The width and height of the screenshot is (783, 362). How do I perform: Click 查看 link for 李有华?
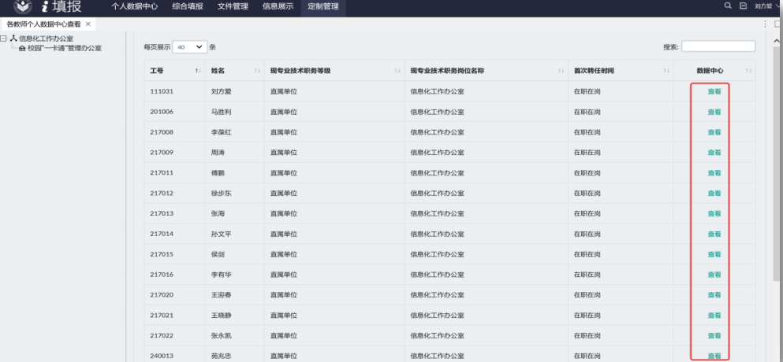[714, 275]
